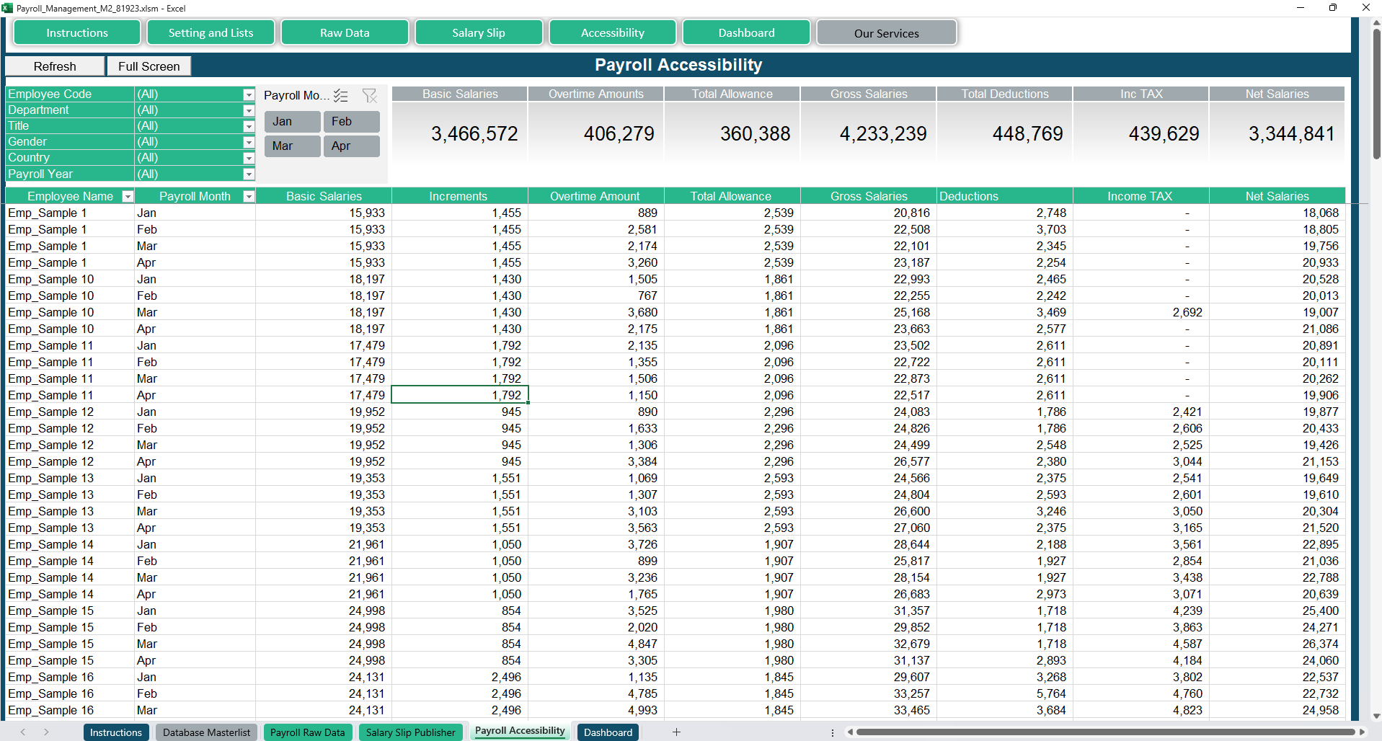Expand the Employee Code filter dropdown
1382x741 pixels.
[249, 95]
